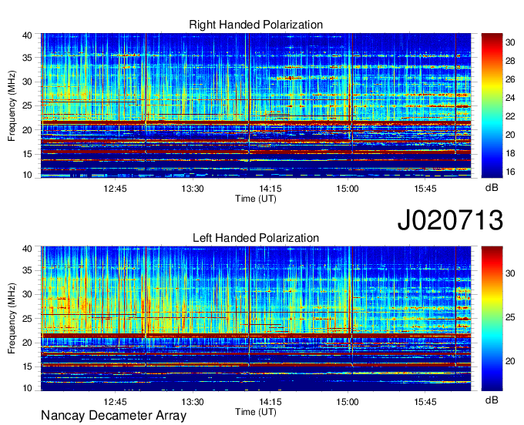Viewport: 524px width, 425px height.
Task: Click the 15 MHz tick of Right Handed plot
Action: (x=27, y=154)
